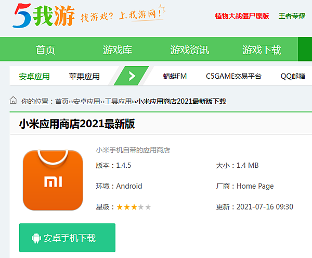
Task: Click the 版本：1.4.5 text
Action: point(113,166)
